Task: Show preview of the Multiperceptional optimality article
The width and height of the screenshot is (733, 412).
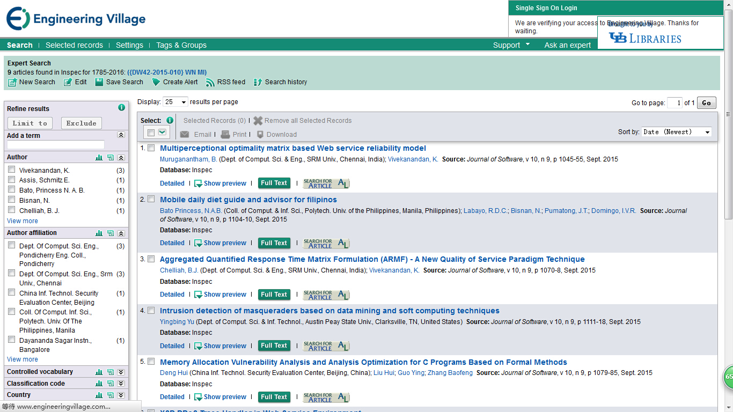Action: point(220,183)
